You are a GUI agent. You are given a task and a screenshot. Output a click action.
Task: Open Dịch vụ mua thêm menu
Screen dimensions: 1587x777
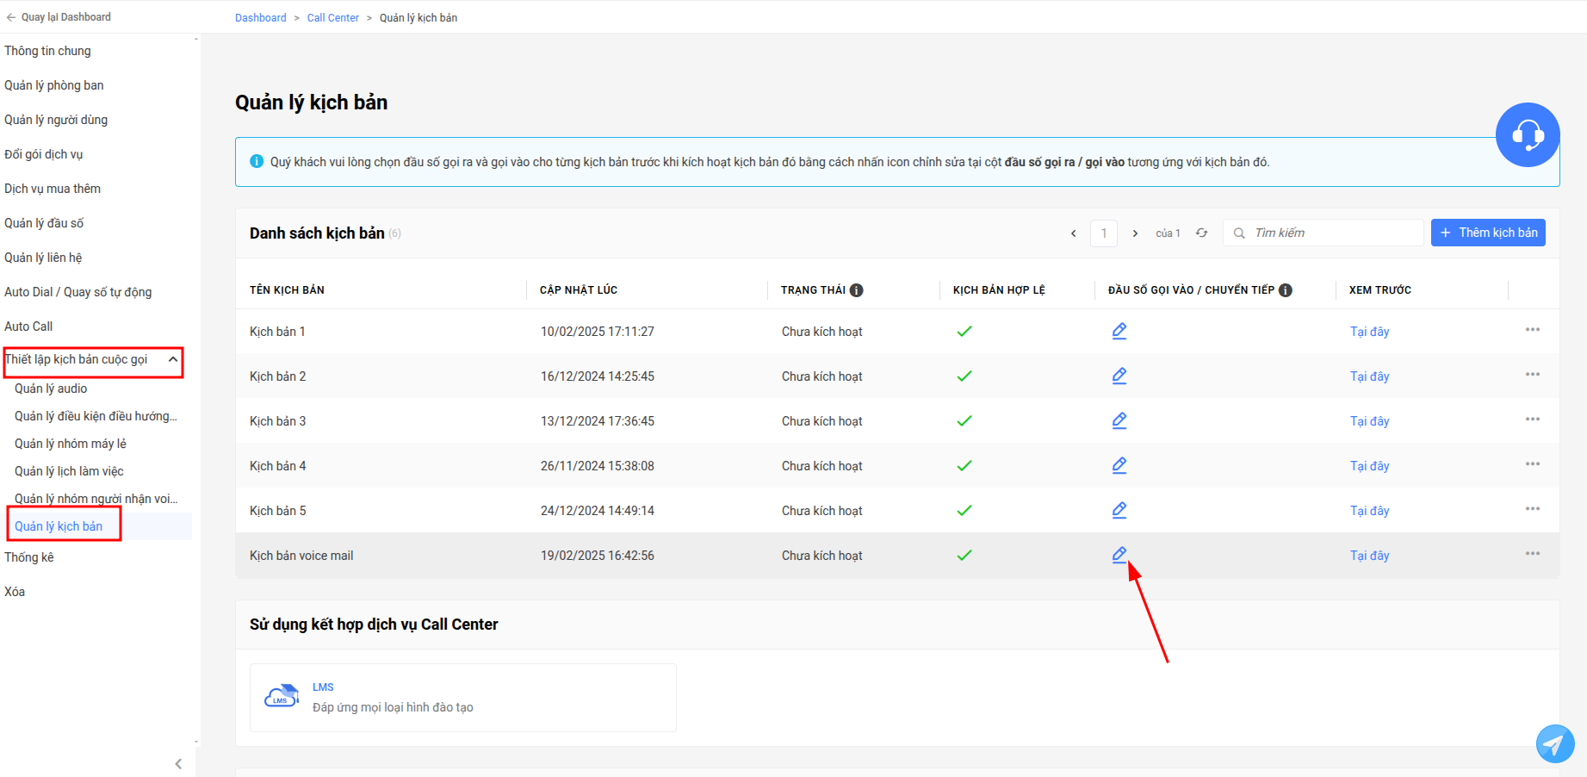click(x=53, y=189)
